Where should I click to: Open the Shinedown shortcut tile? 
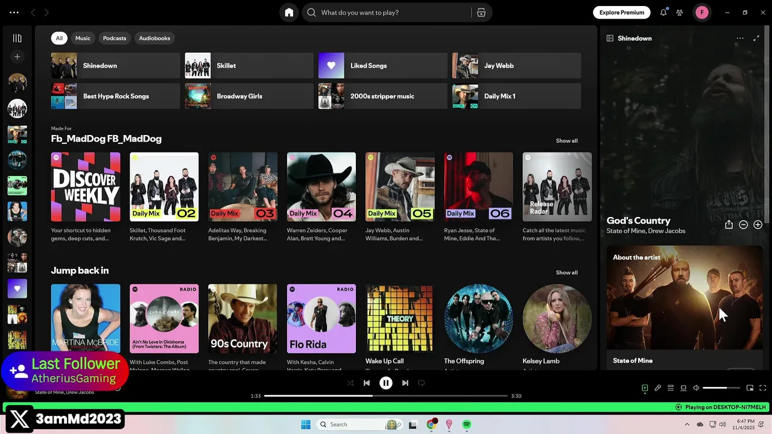(x=115, y=66)
